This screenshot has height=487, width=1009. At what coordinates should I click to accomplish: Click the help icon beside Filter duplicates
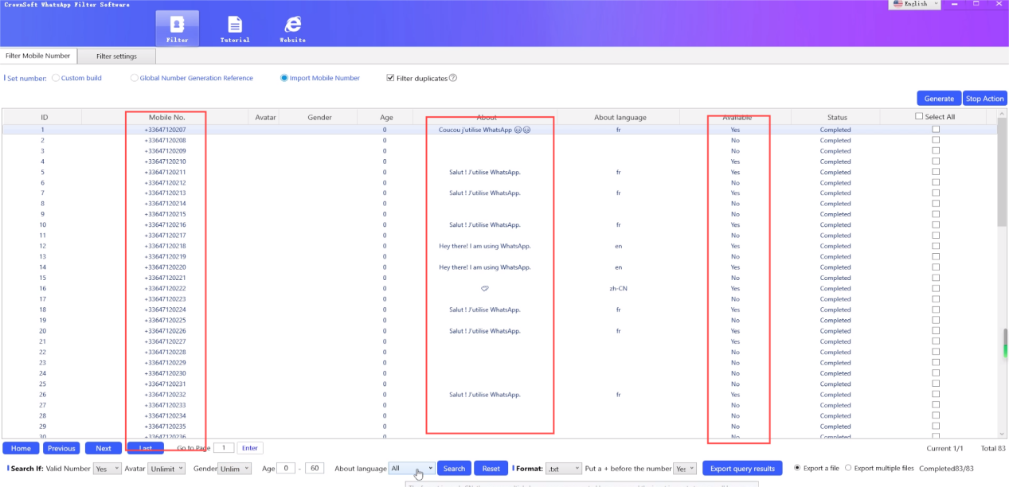(452, 78)
